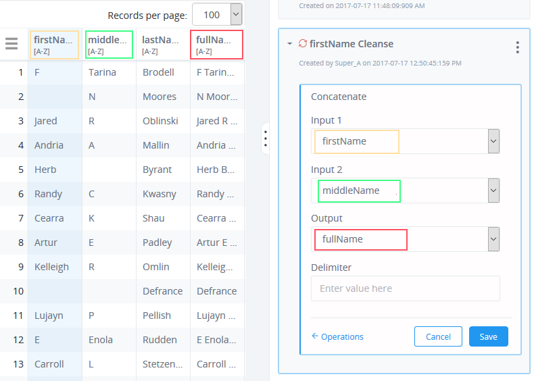Screen dimensions: 534x381
Task: Expand the Input 1 firstName dropdown
Action: 493,141
